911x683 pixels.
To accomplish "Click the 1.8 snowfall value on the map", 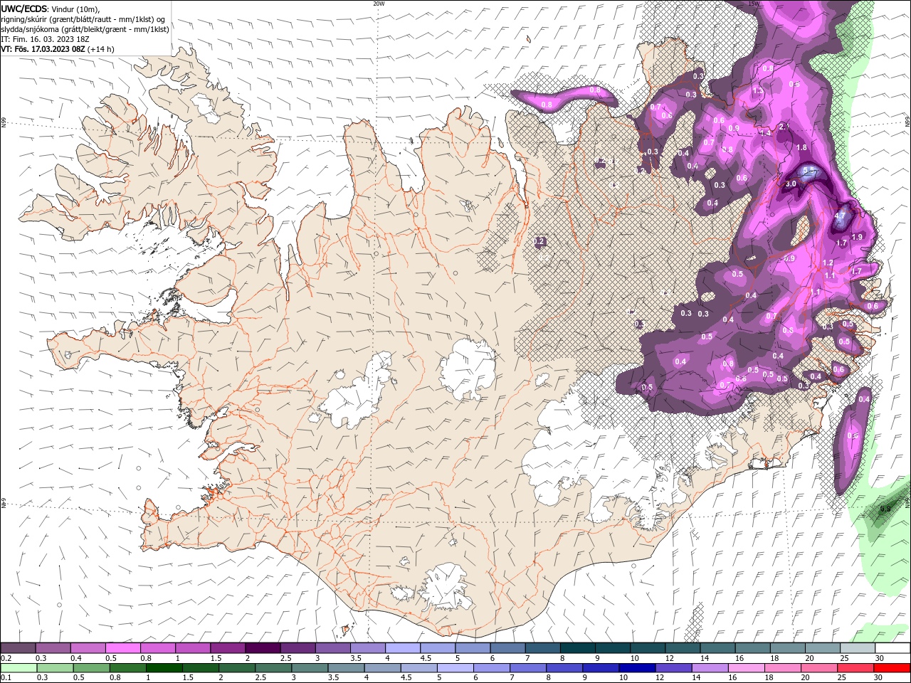I will click(x=801, y=147).
